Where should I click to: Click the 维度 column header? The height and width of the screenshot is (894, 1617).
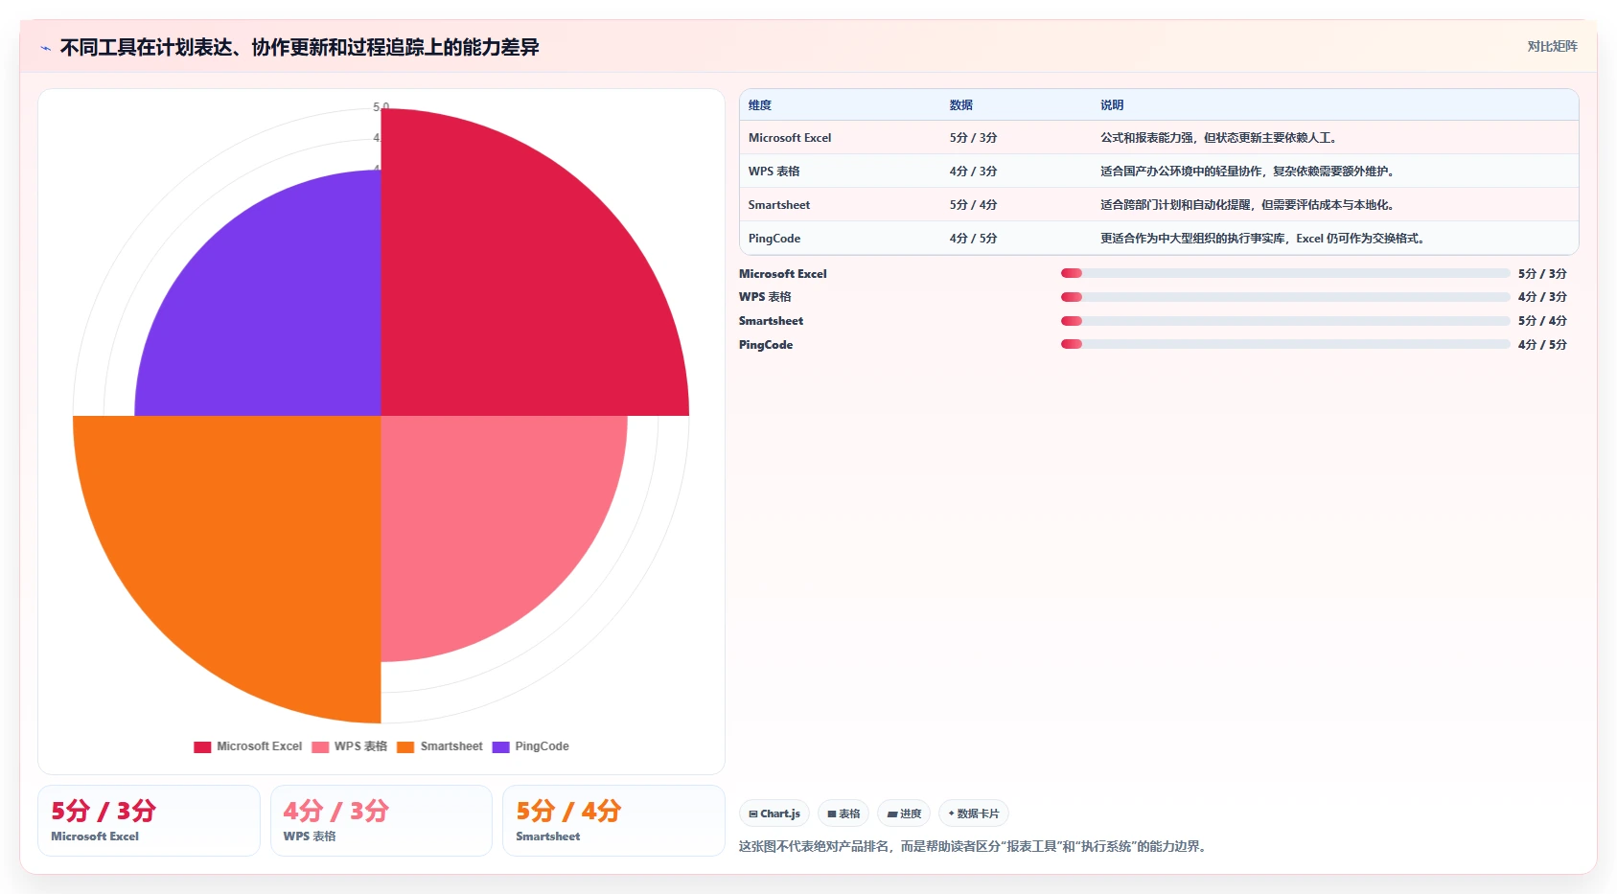(x=760, y=105)
